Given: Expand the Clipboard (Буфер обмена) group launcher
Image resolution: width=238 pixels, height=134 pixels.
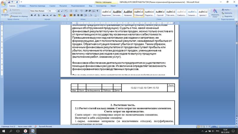Looking at the screenshot, I should pos(27,19).
